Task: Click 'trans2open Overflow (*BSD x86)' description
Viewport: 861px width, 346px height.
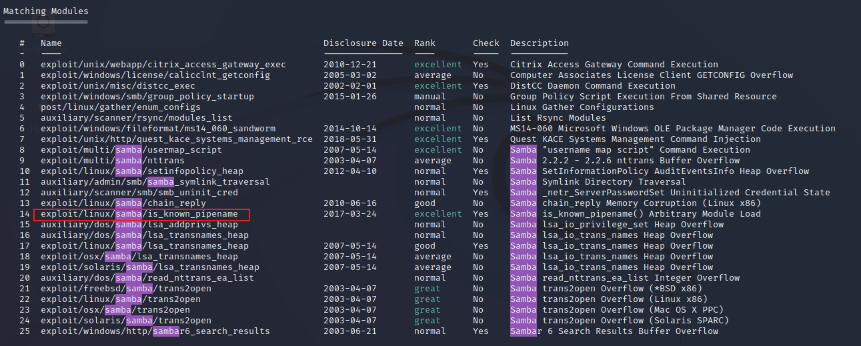Action: coord(622,289)
